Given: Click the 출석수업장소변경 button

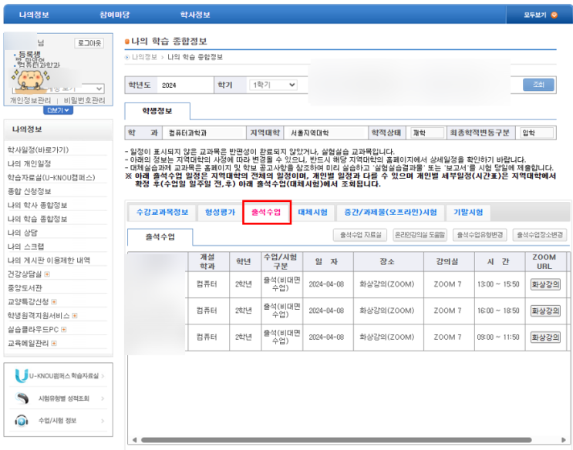Looking at the screenshot, I should [540, 235].
